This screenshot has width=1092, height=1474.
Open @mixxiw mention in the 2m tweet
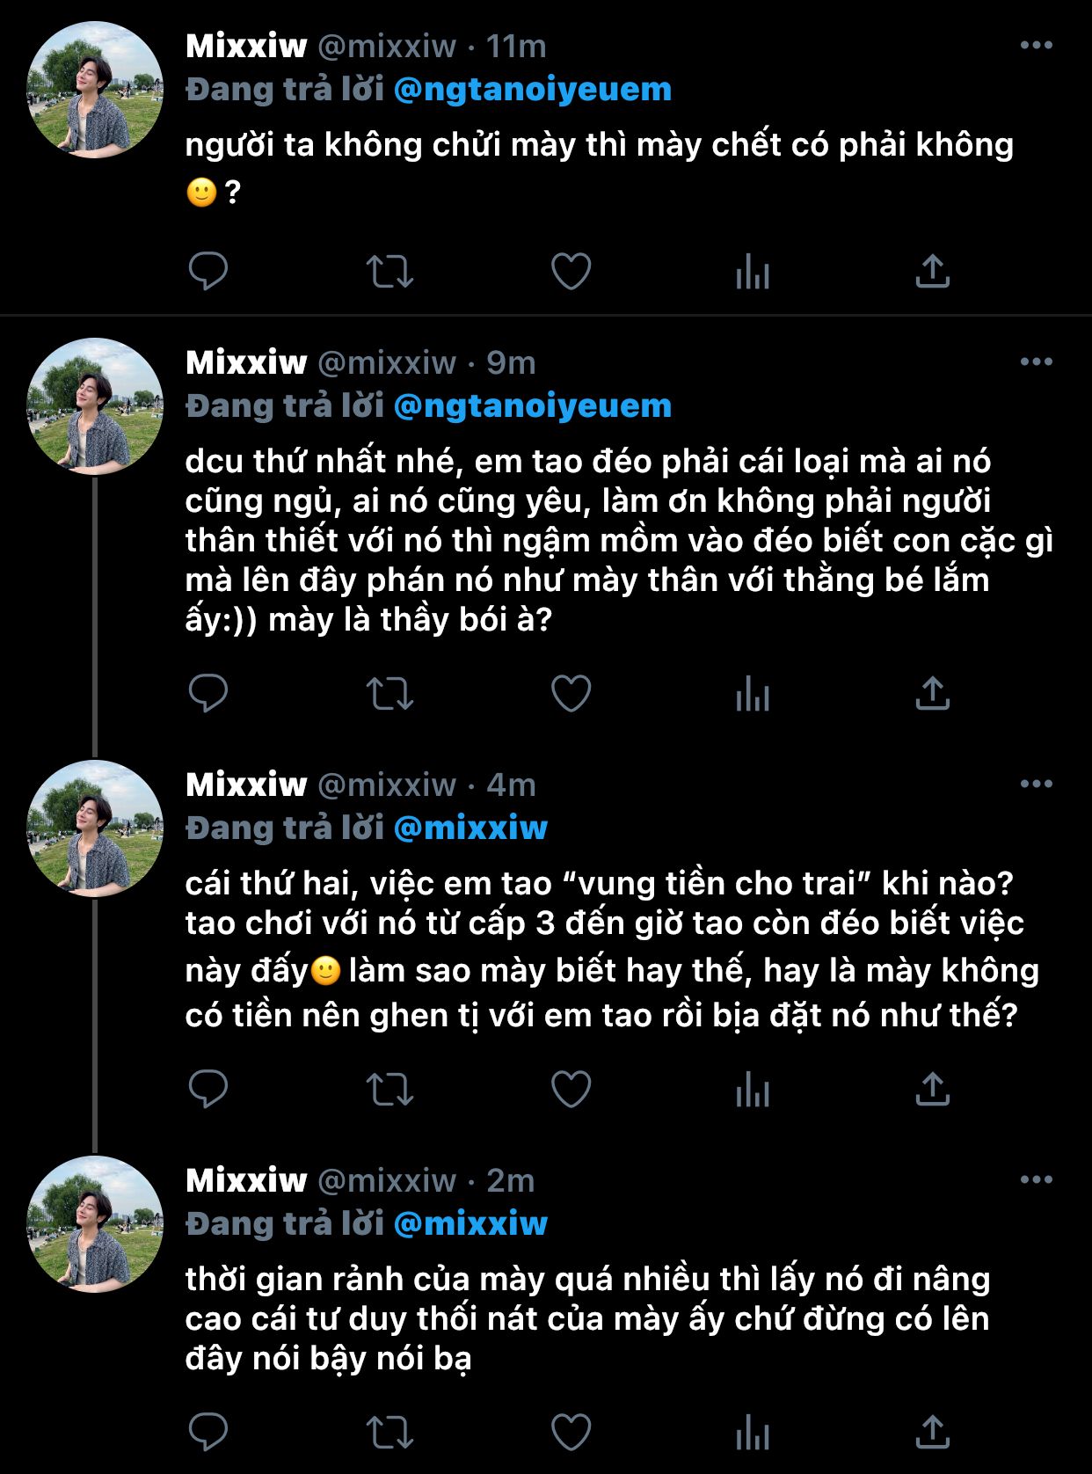click(470, 1224)
